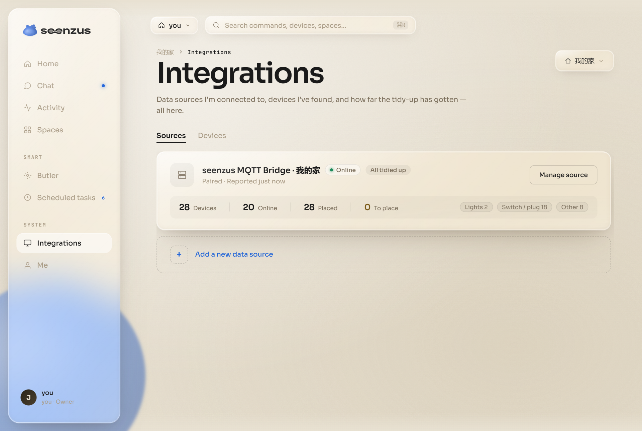Click the search commands input field
Screen dimensions: 642x431
(310, 25)
